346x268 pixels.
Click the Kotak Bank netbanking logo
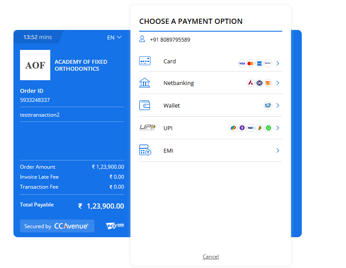coord(259,83)
